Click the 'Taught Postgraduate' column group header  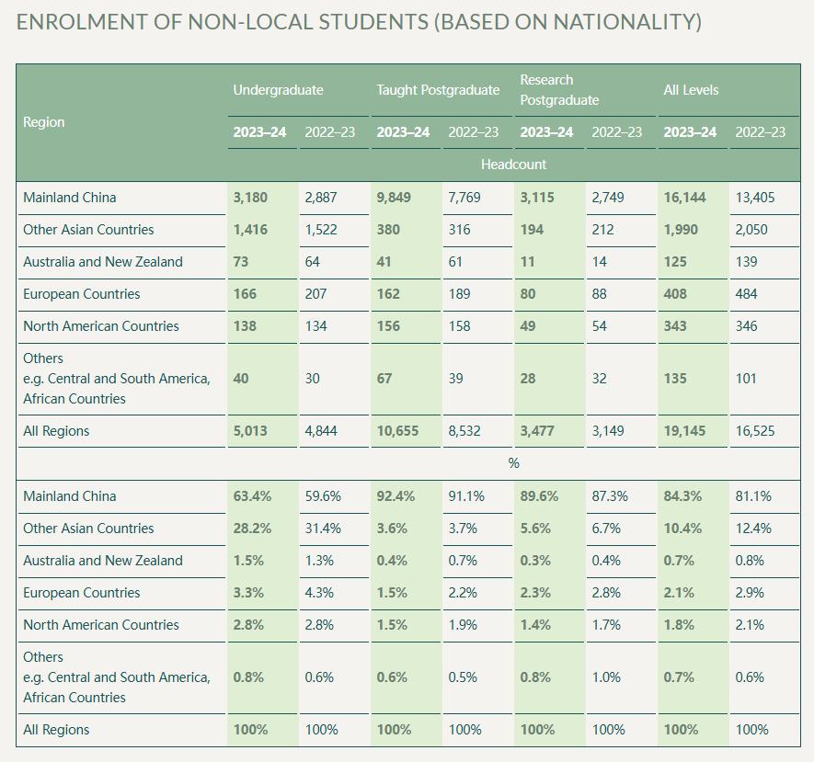coord(438,90)
